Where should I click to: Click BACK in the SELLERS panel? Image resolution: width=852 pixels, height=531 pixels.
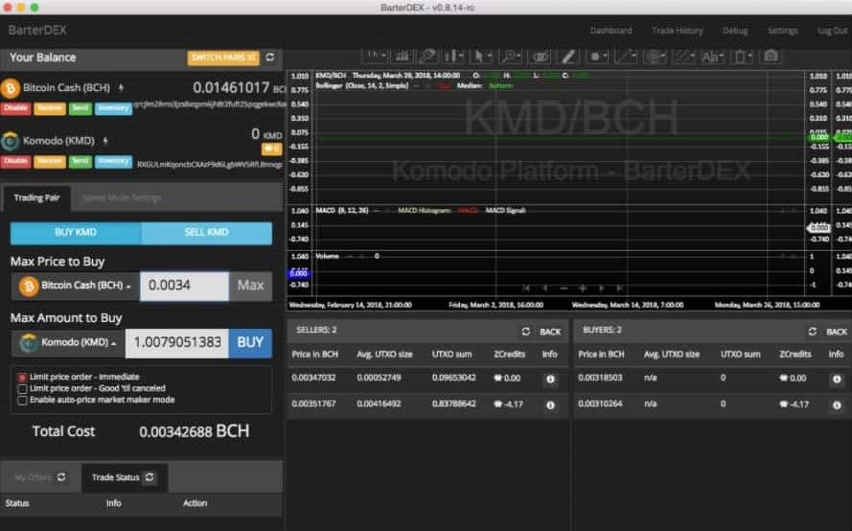click(x=550, y=332)
